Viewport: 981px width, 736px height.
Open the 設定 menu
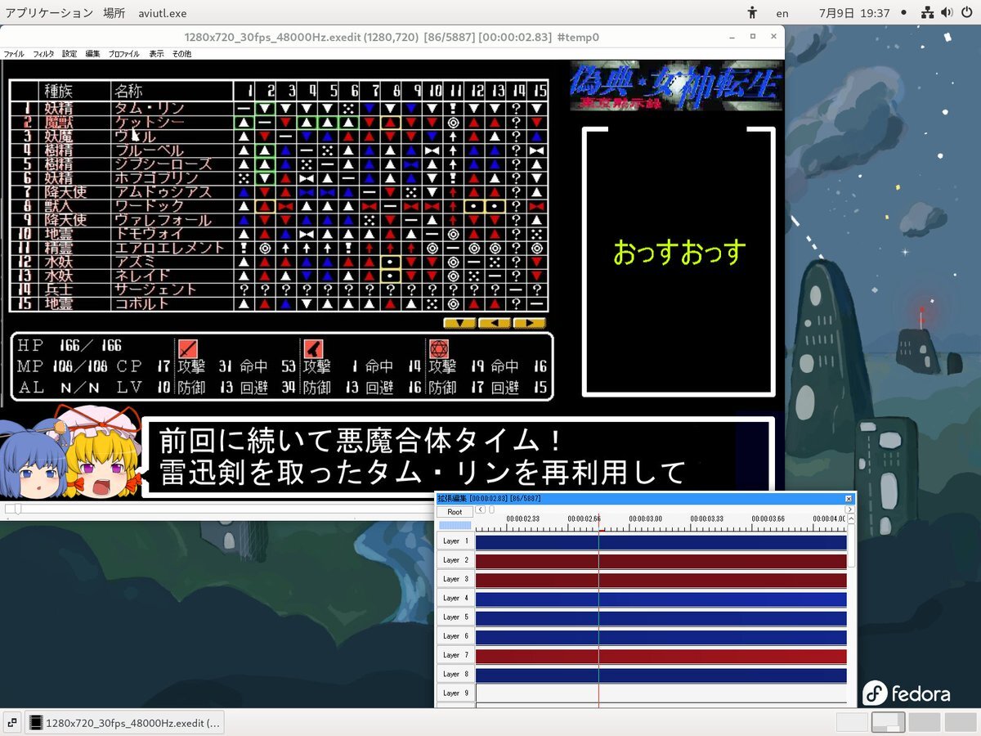(x=69, y=54)
